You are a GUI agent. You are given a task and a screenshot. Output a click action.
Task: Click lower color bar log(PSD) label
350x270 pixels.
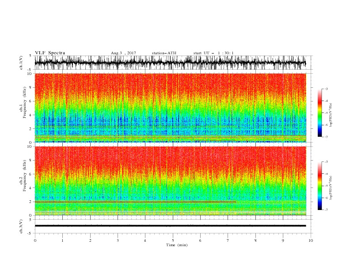(x=331, y=187)
